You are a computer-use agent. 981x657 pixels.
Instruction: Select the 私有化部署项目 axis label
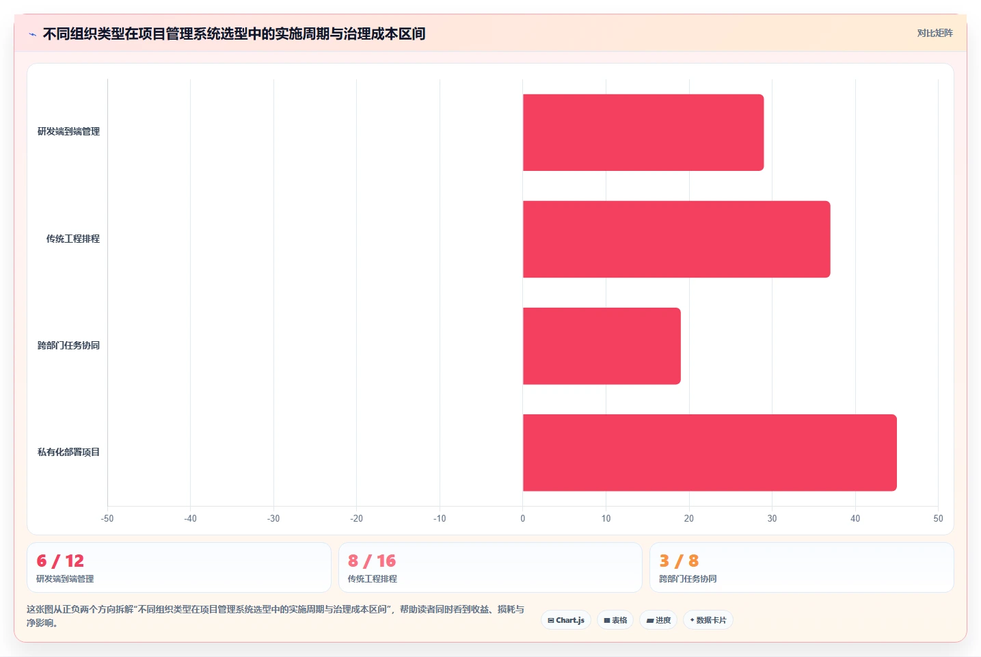pyautogui.click(x=68, y=452)
